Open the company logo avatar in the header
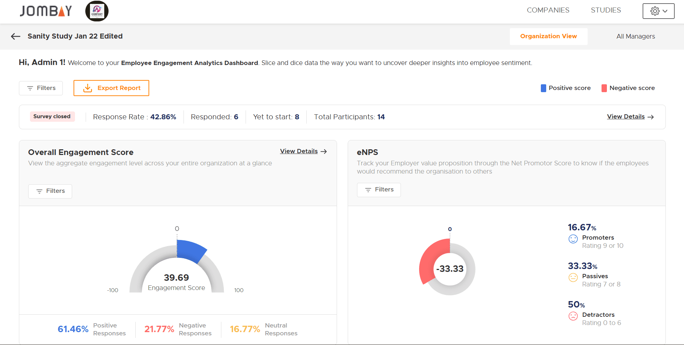This screenshot has height=345, width=684. click(x=97, y=11)
